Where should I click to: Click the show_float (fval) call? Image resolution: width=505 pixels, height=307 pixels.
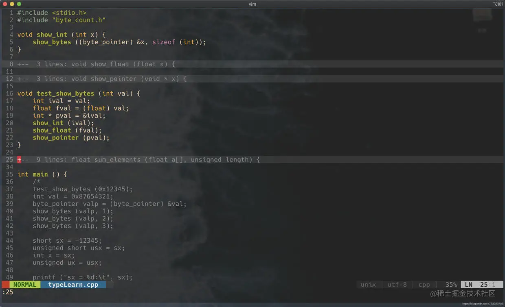[x=67, y=130]
